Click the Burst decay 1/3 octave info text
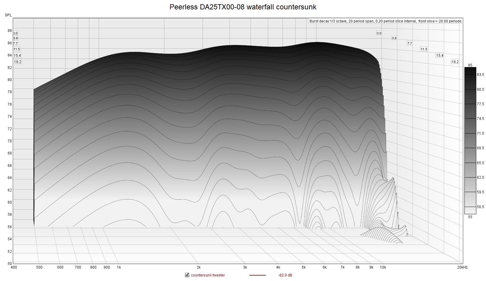 [385, 21]
